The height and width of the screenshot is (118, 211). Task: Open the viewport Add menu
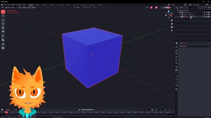click(29, 8)
